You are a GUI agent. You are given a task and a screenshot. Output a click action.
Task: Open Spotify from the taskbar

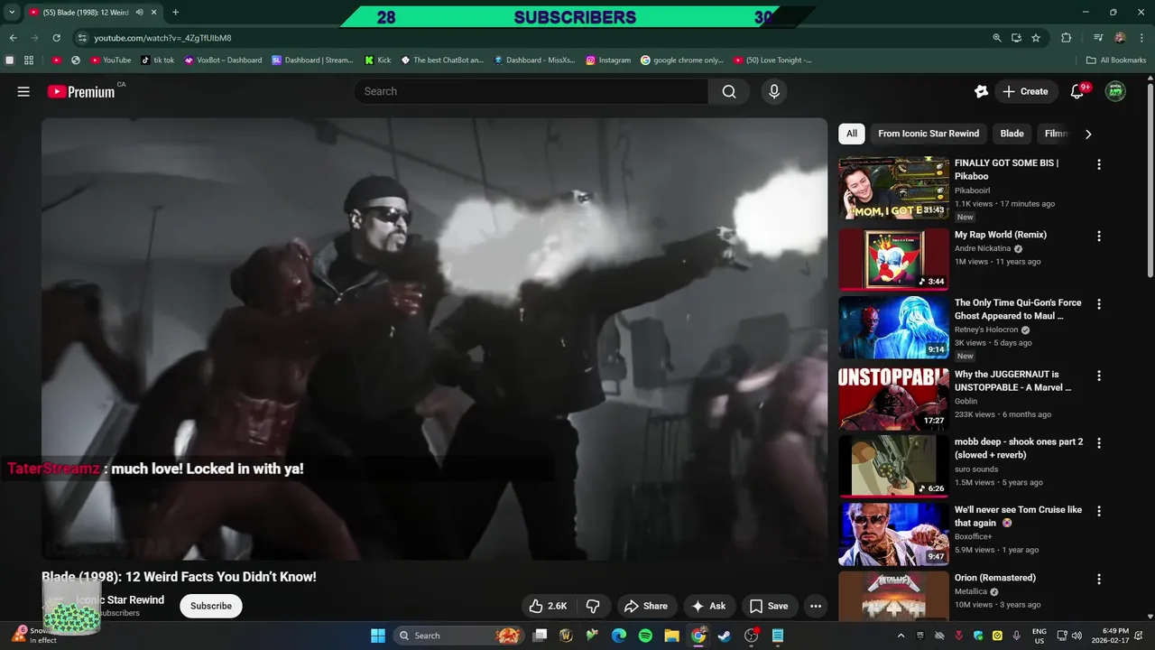(x=645, y=636)
